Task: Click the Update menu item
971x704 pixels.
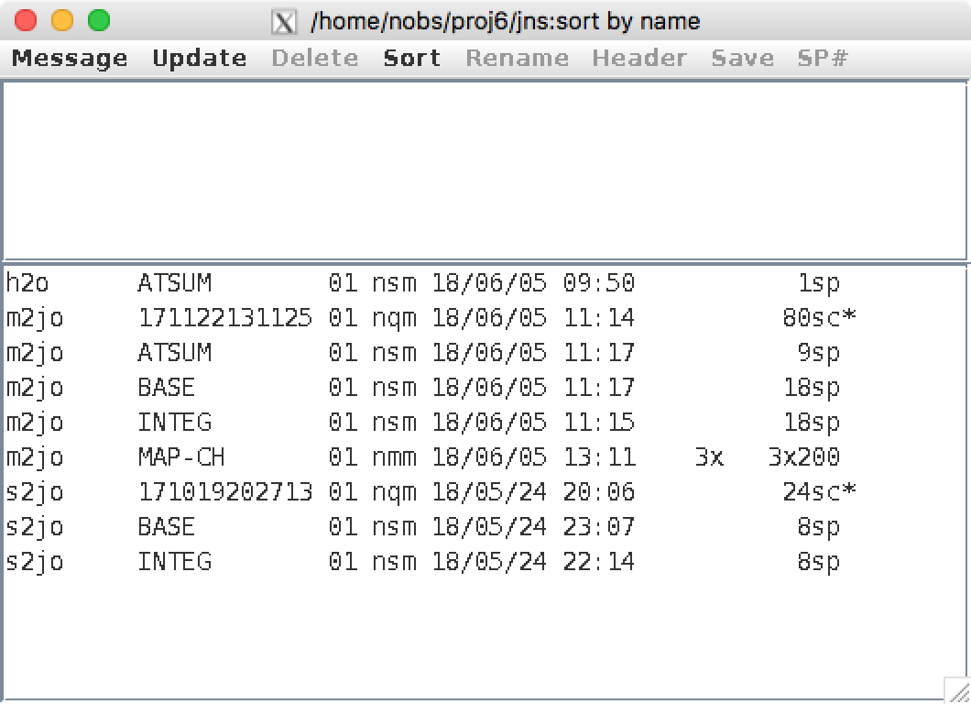Action: [200, 59]
